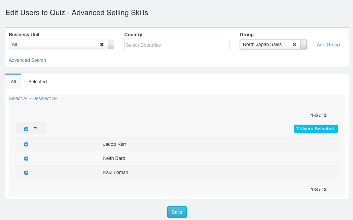This screenshot has height=220, width=353.
Task: Open Advanced Search link
Action: point(27,60)
